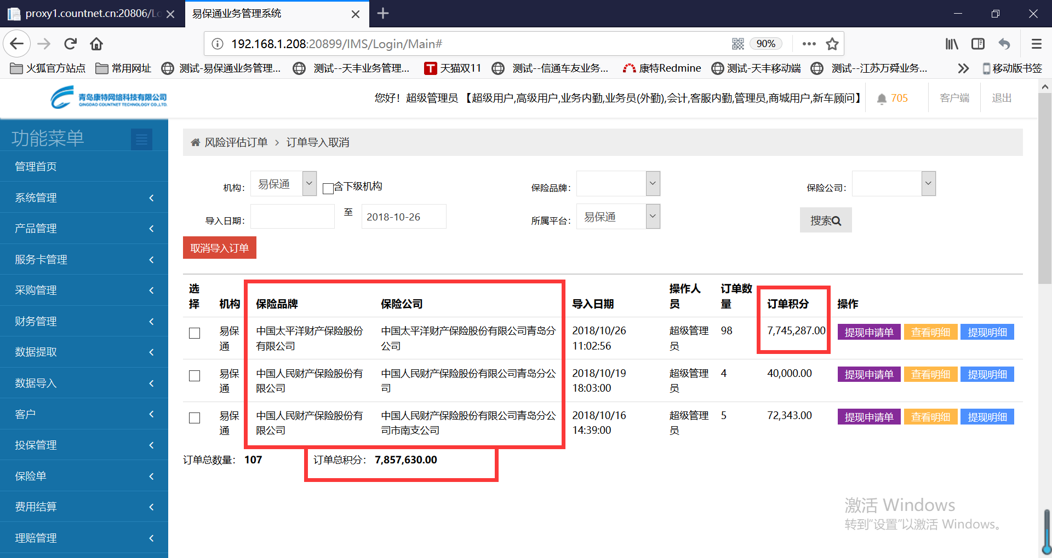Open the 常用网址 bookmark folder
The width and height of the screenshot is (1052, 558).
click(123, 68)
